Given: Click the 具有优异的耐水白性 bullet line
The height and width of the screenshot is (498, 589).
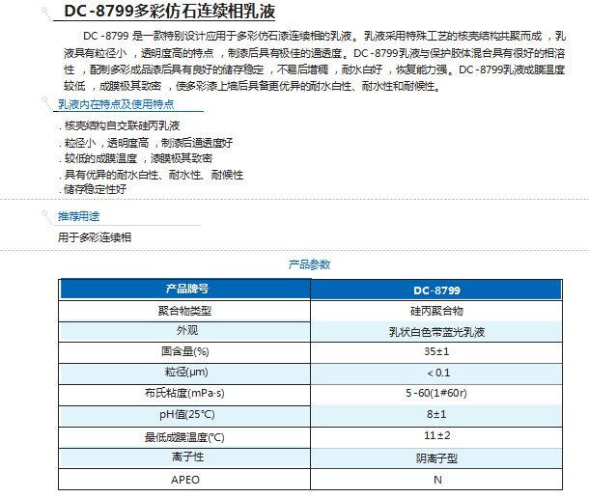Looking at the screenshot, I should pos(151,175).
